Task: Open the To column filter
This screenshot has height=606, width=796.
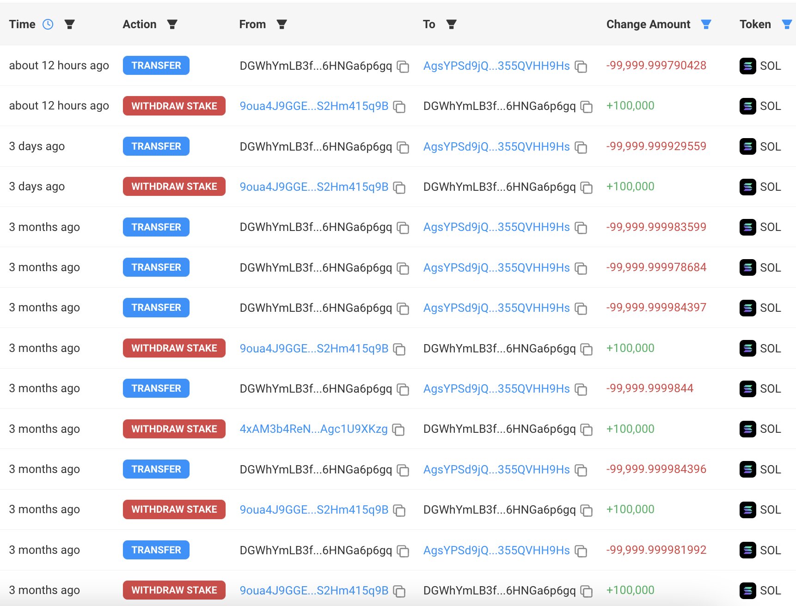Action: 452,24
